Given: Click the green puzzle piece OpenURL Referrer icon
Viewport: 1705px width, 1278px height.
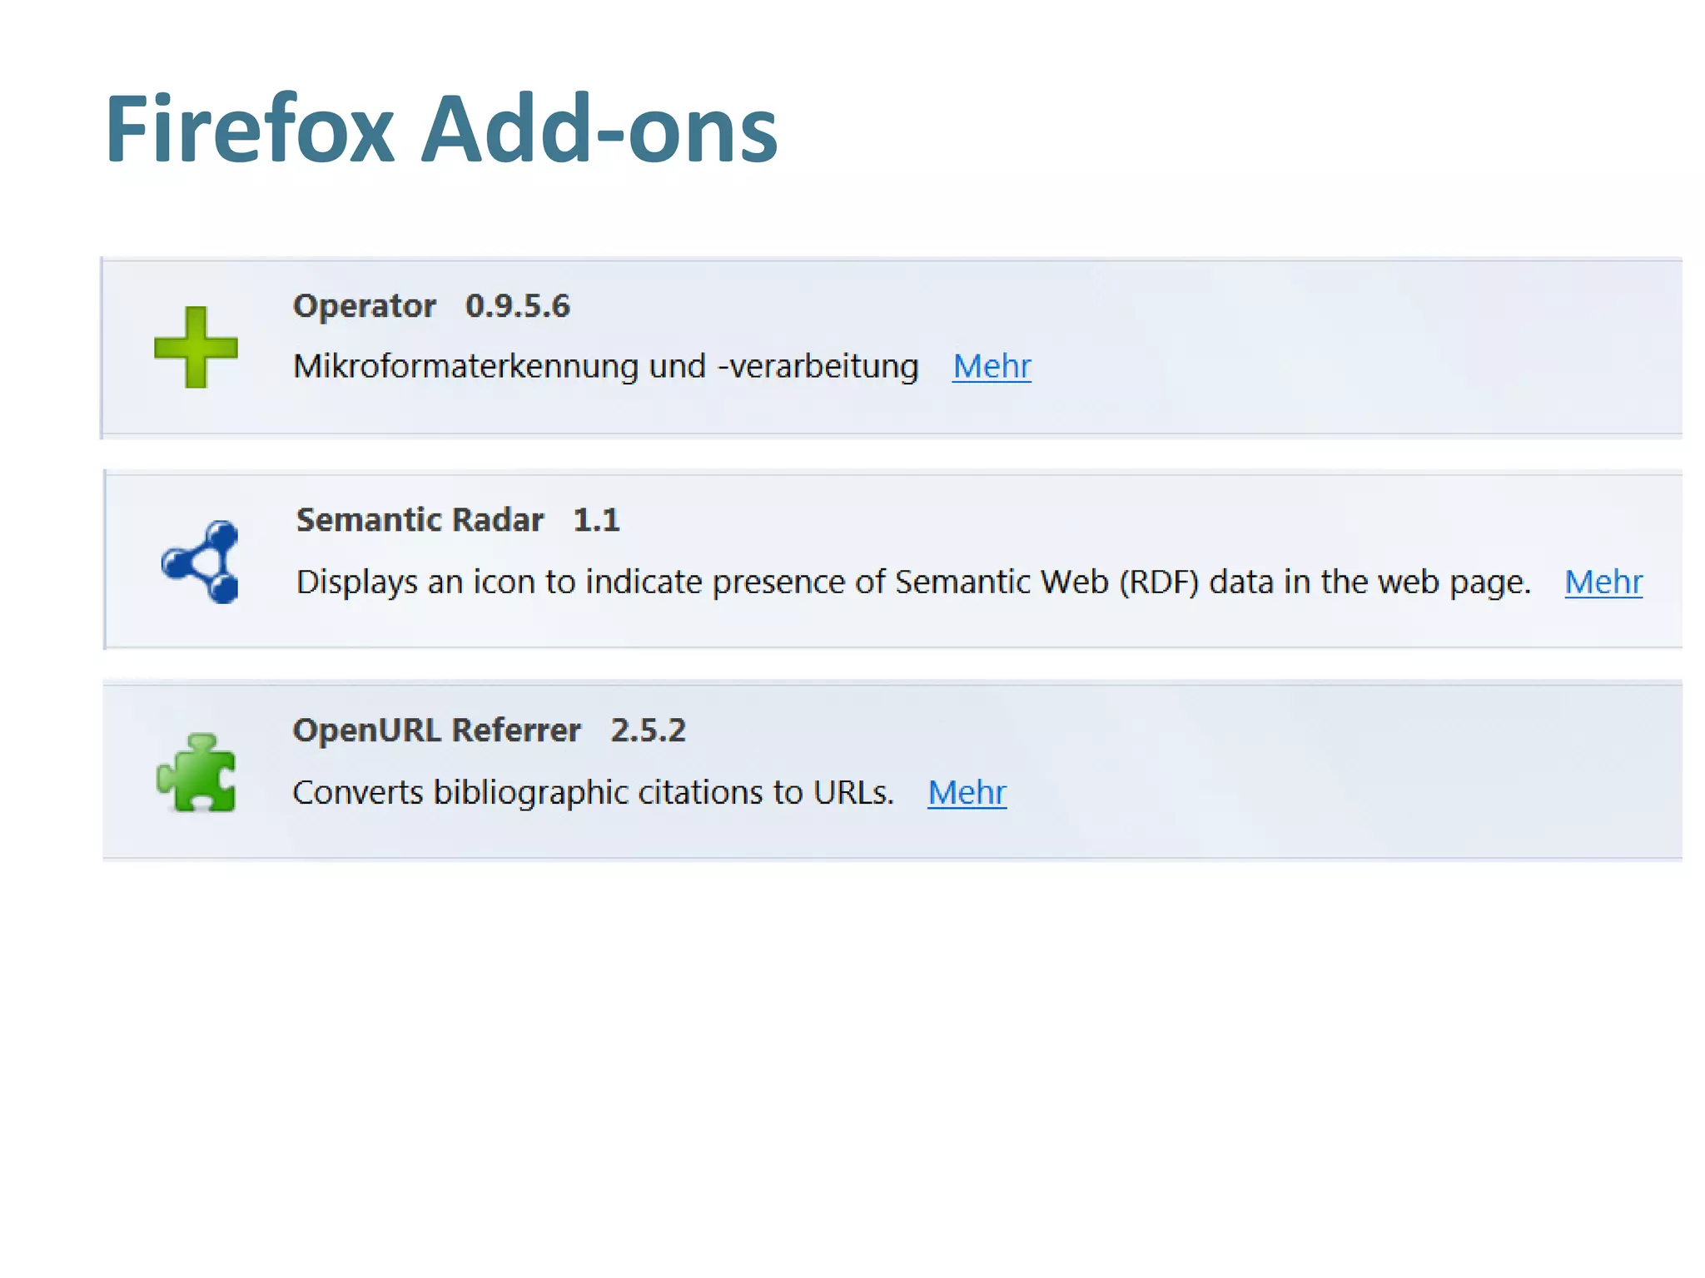Looking at the screenshot, I should 197,774.
